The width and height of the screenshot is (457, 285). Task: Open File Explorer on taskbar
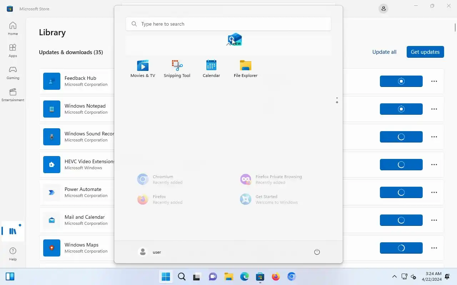[229, 276]
